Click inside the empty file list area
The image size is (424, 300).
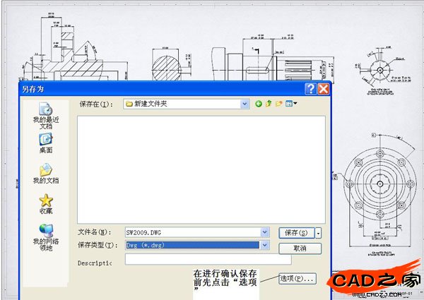(201, 166)
